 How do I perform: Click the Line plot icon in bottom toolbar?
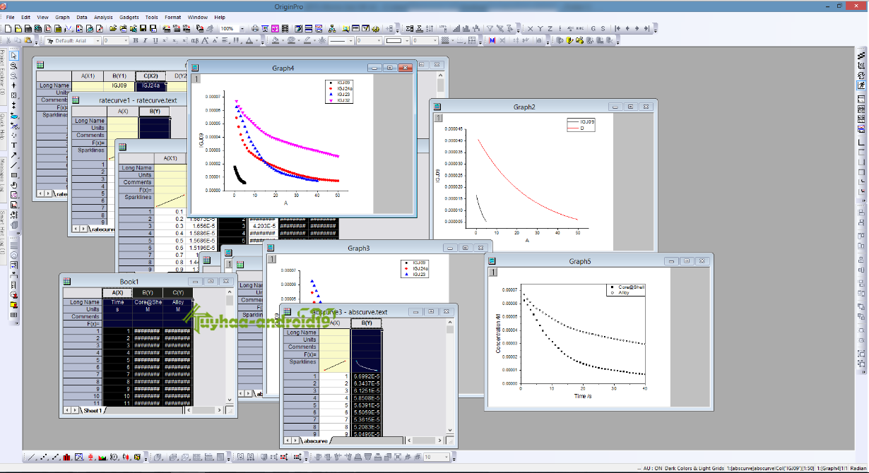point(30,457)
